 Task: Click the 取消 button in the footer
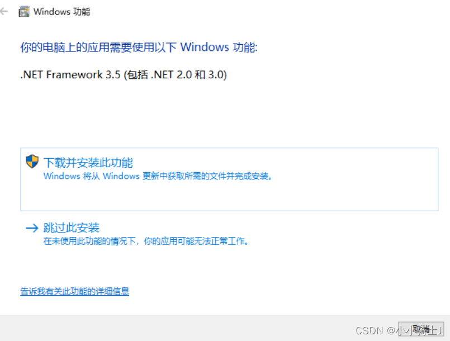click(x=421, y=329)
